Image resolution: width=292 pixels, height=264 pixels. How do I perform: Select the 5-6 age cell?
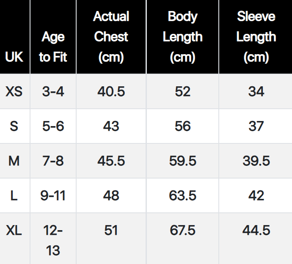pyautogui.click(x=53, y=126)
